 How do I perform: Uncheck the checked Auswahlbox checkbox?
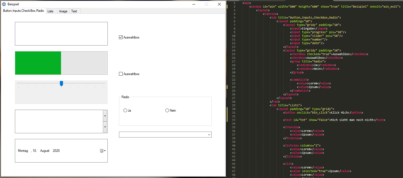click(121, 37)
